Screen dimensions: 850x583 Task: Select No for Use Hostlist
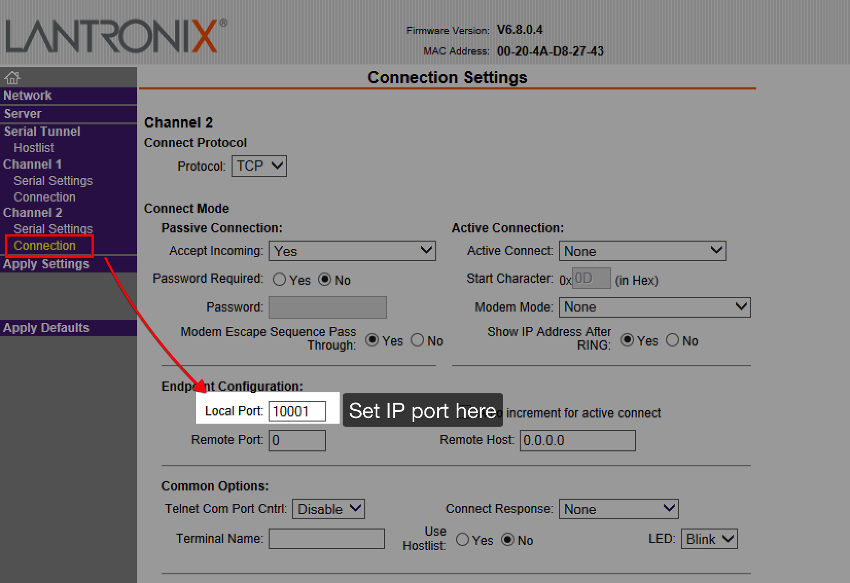point(508,539)
